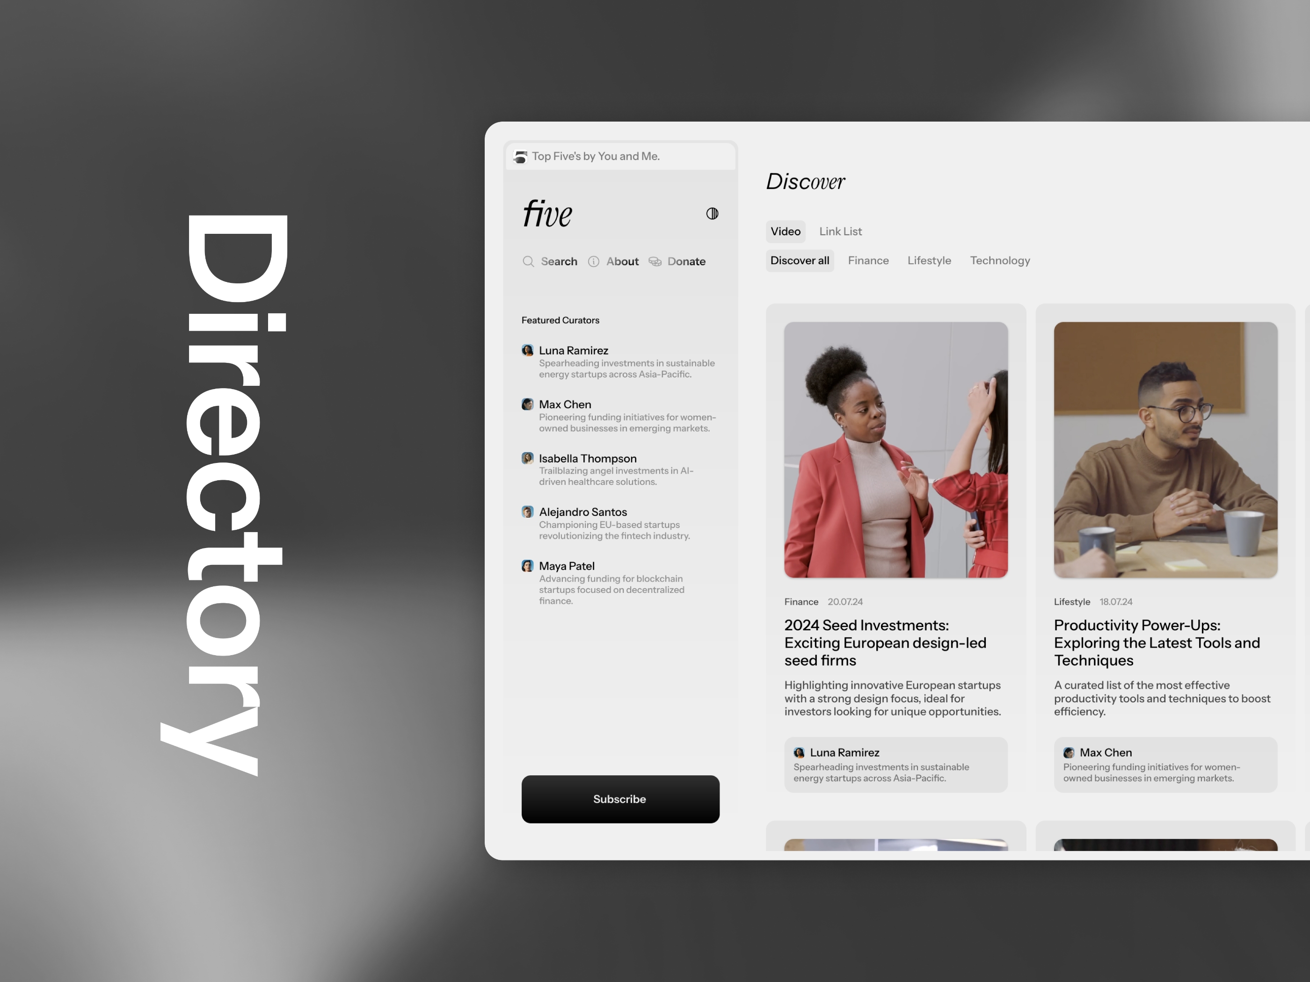Click the Donate icon in sidebar
This screenshot has height=982, width=1310.
(x=655, y=260)
